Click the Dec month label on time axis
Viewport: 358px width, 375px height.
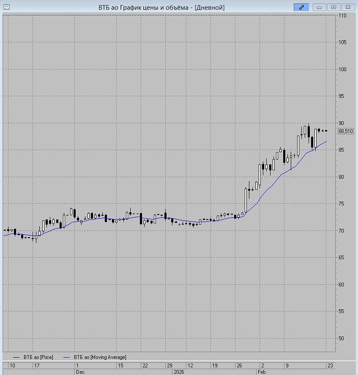tap(80, 372)
